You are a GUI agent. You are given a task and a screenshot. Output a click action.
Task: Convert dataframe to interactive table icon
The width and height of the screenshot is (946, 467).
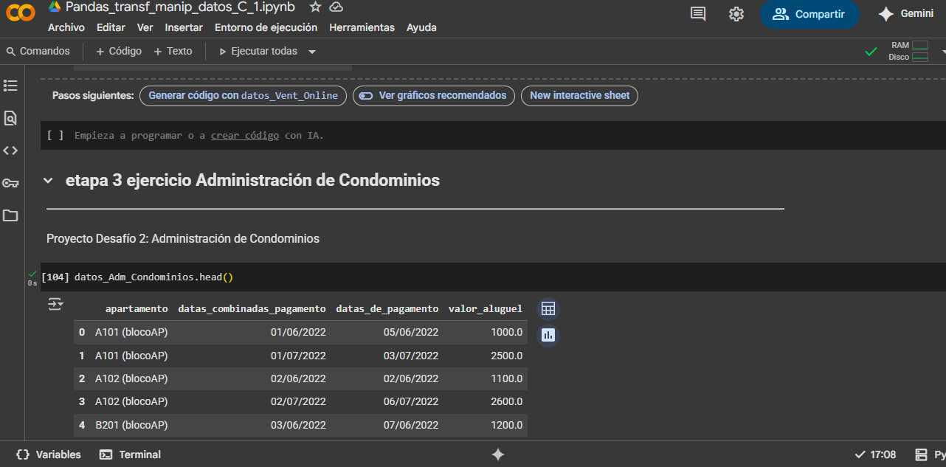click(x=548, y=309)
